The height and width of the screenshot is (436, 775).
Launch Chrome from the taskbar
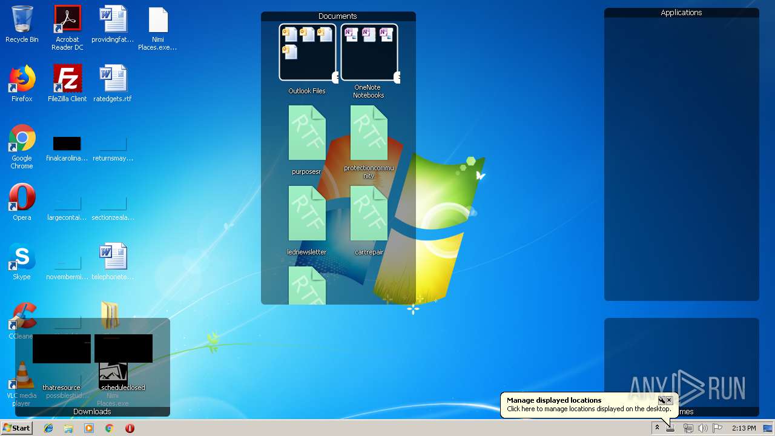coord(110,428)
